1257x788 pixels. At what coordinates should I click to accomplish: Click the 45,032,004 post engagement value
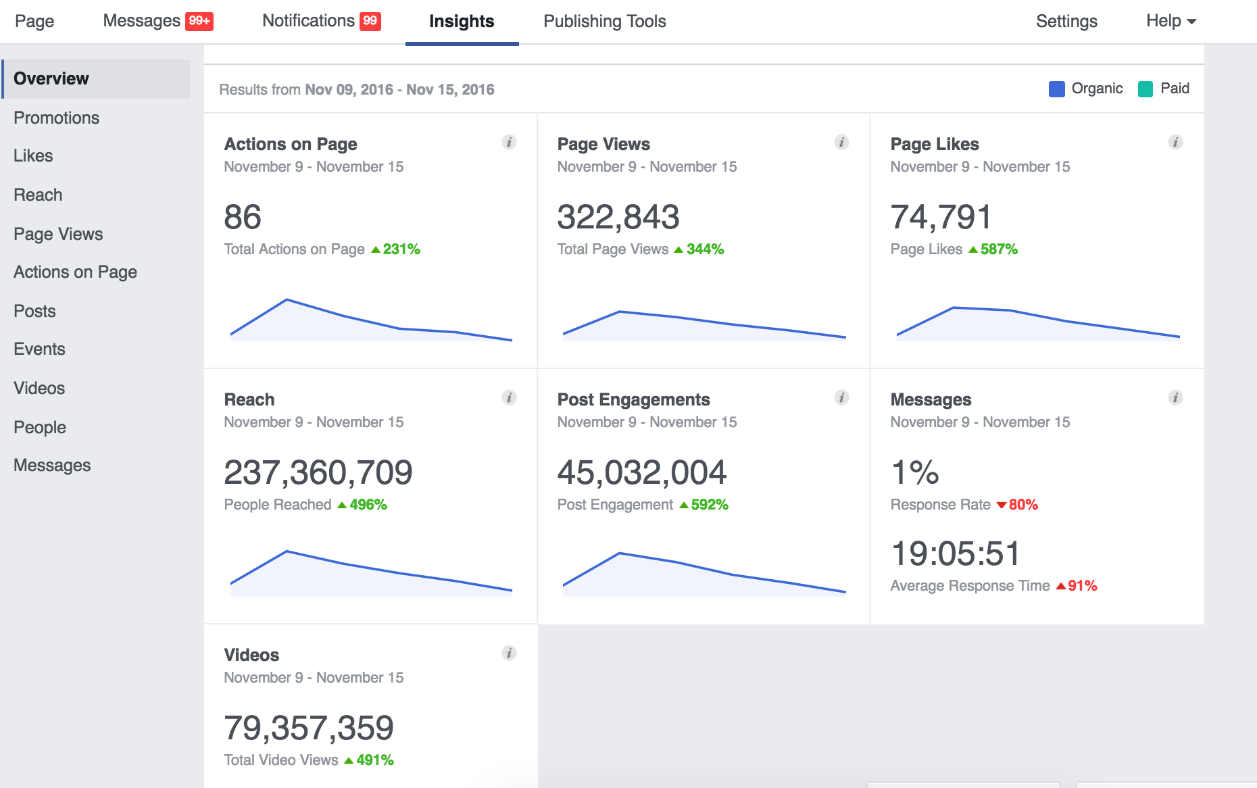click(642, 472)
